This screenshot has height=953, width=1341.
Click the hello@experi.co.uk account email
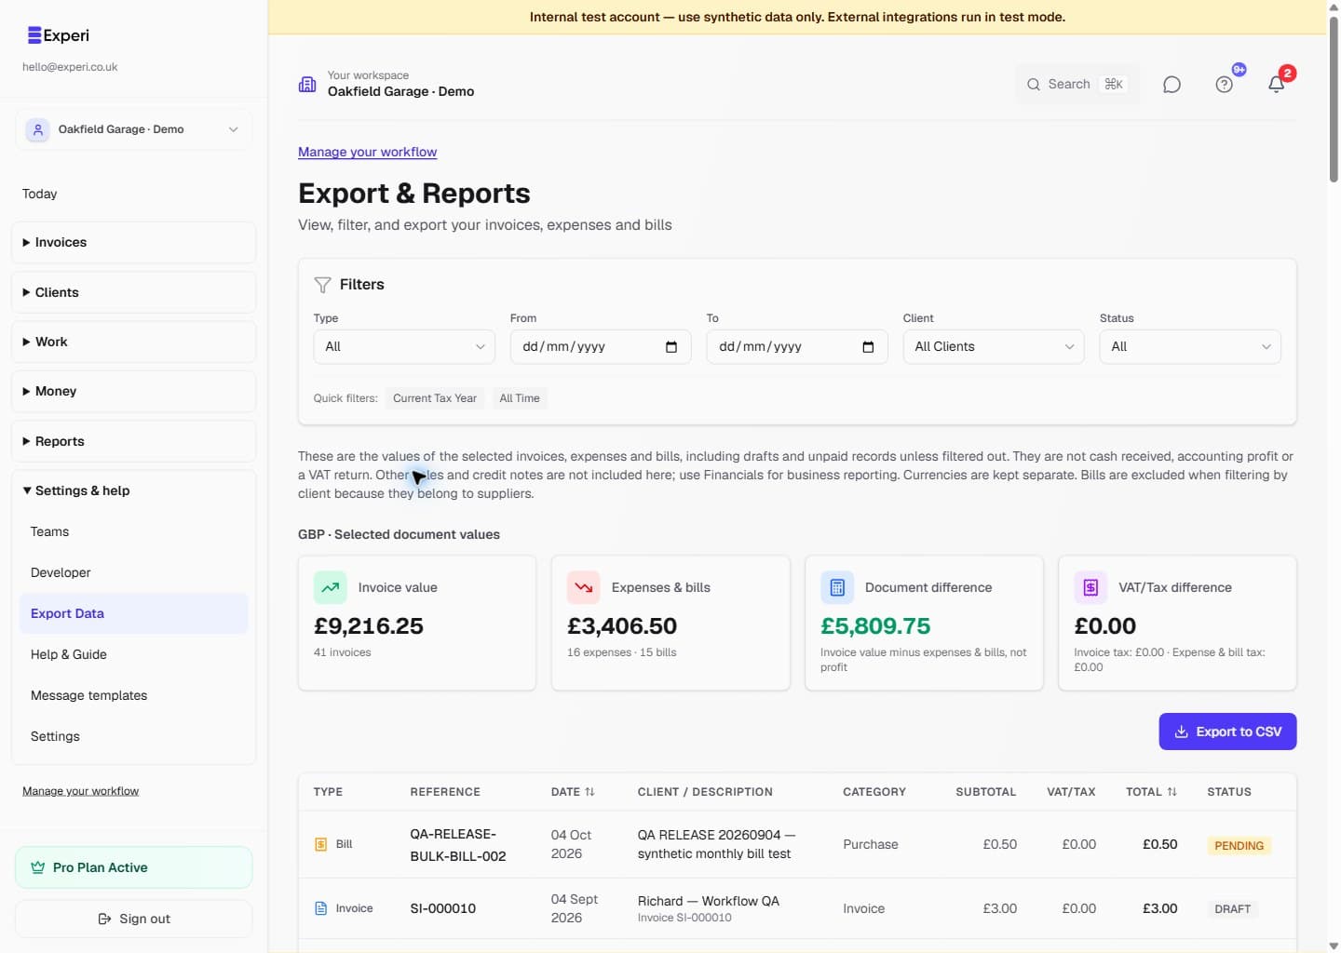coord(70,67)
